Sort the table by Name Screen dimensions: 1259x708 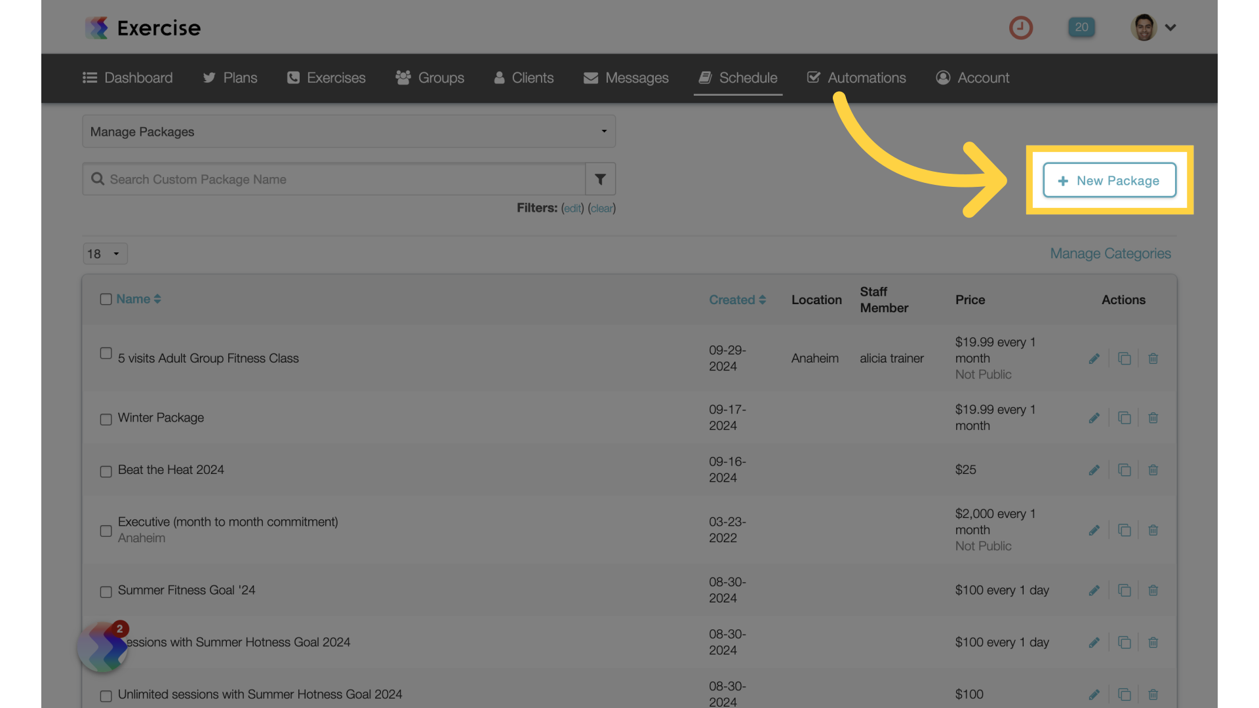pyautogui.click(x=138, y=299)
